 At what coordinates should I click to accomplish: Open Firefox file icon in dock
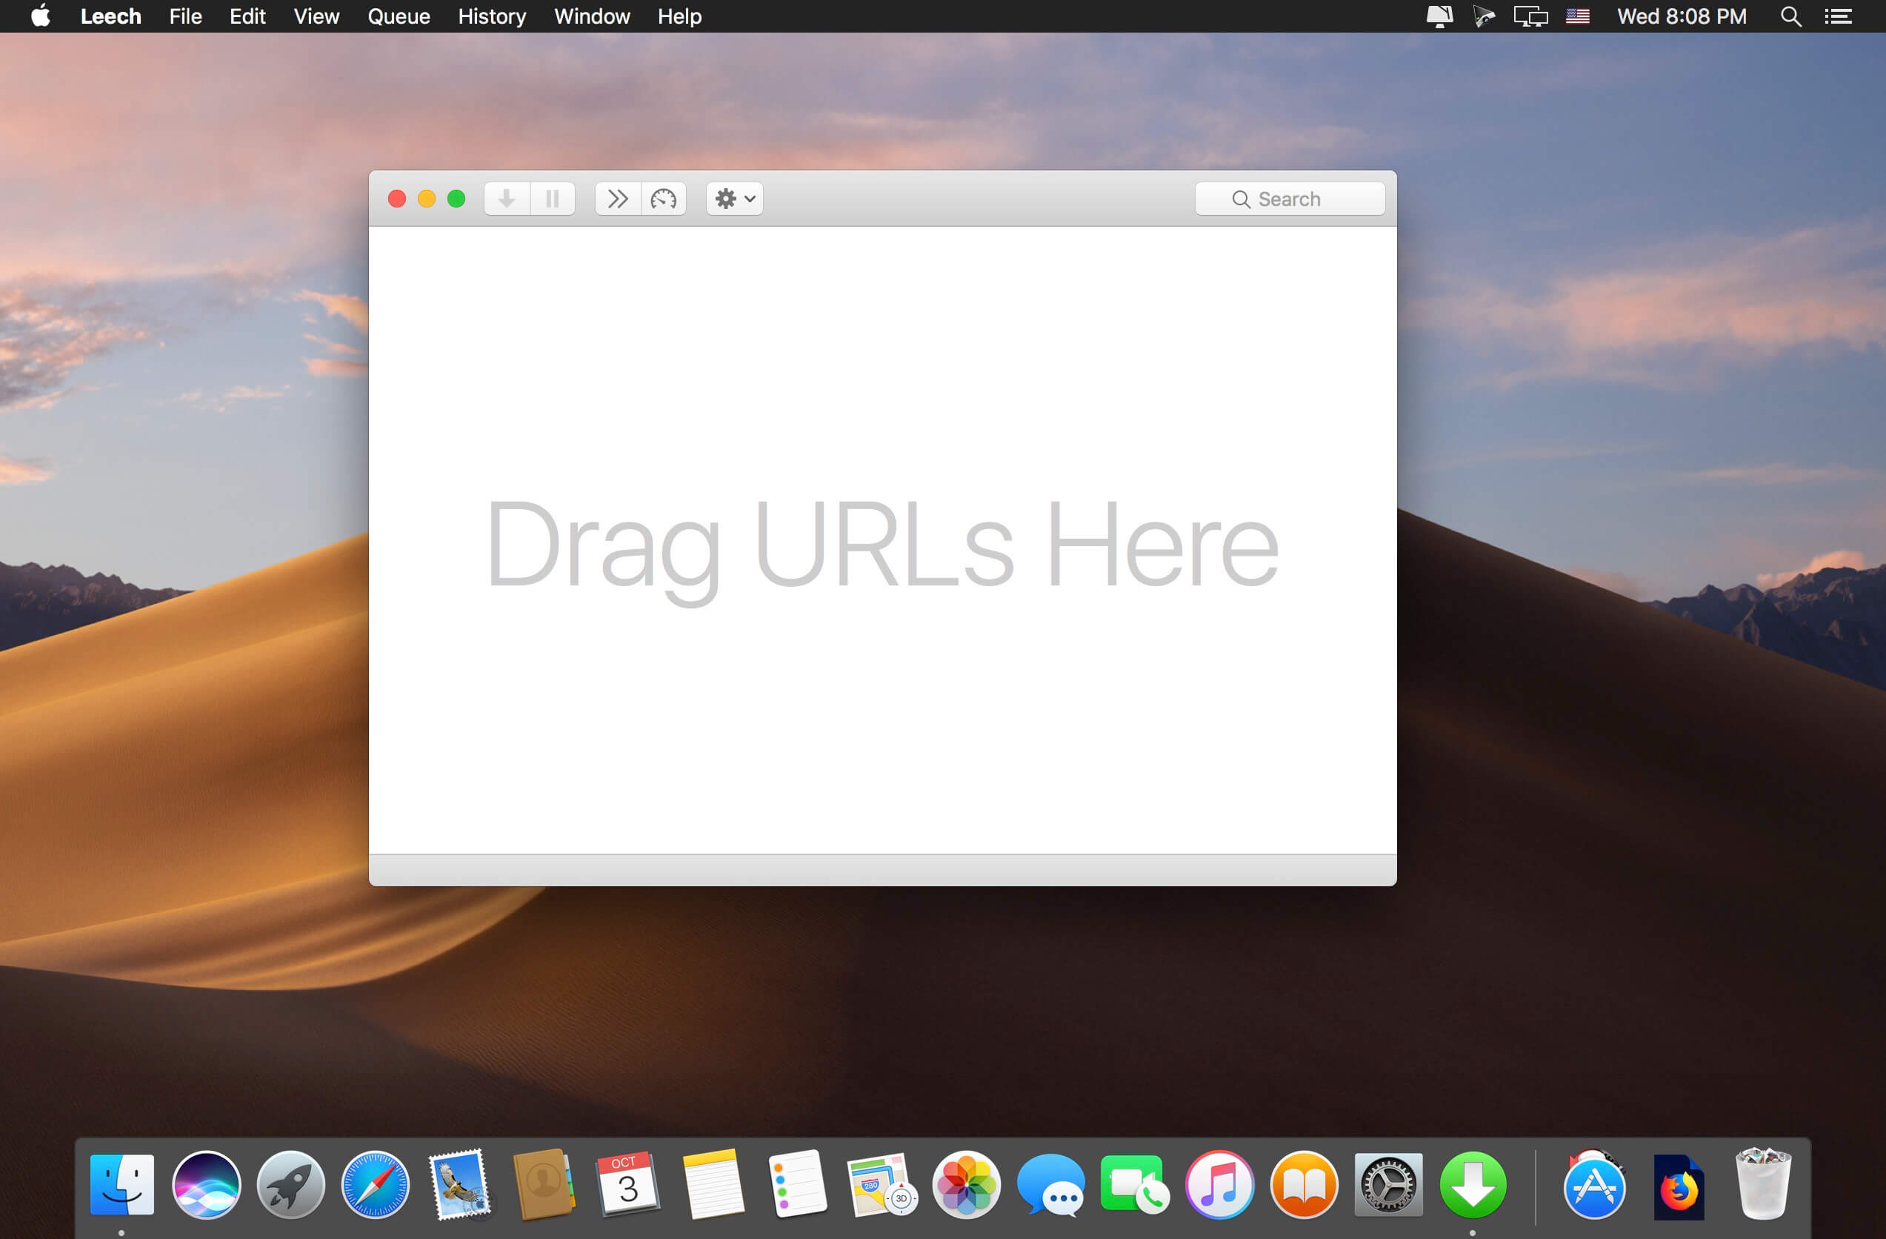click(x=1679, y=1186)
